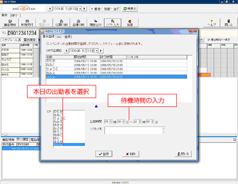The image size is (238, 184).
Task: Open the 顧客情報 tab in lower panel
Action: coord(8,140)
